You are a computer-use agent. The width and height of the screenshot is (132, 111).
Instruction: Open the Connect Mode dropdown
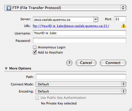[x=81, y=84]
